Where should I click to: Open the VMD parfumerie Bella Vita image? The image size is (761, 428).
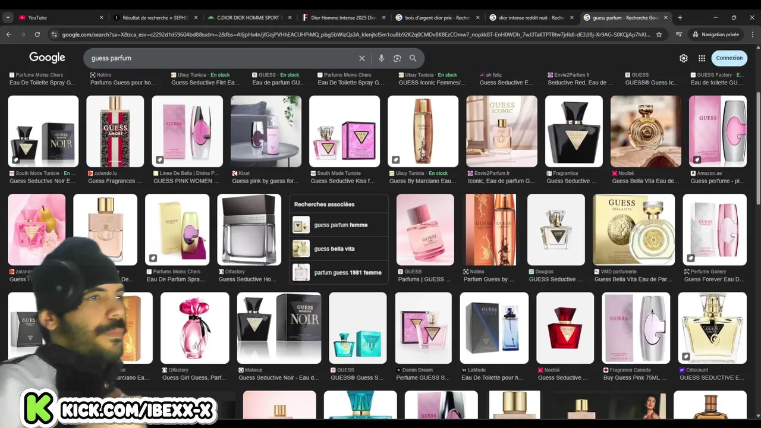coord(634,229)
